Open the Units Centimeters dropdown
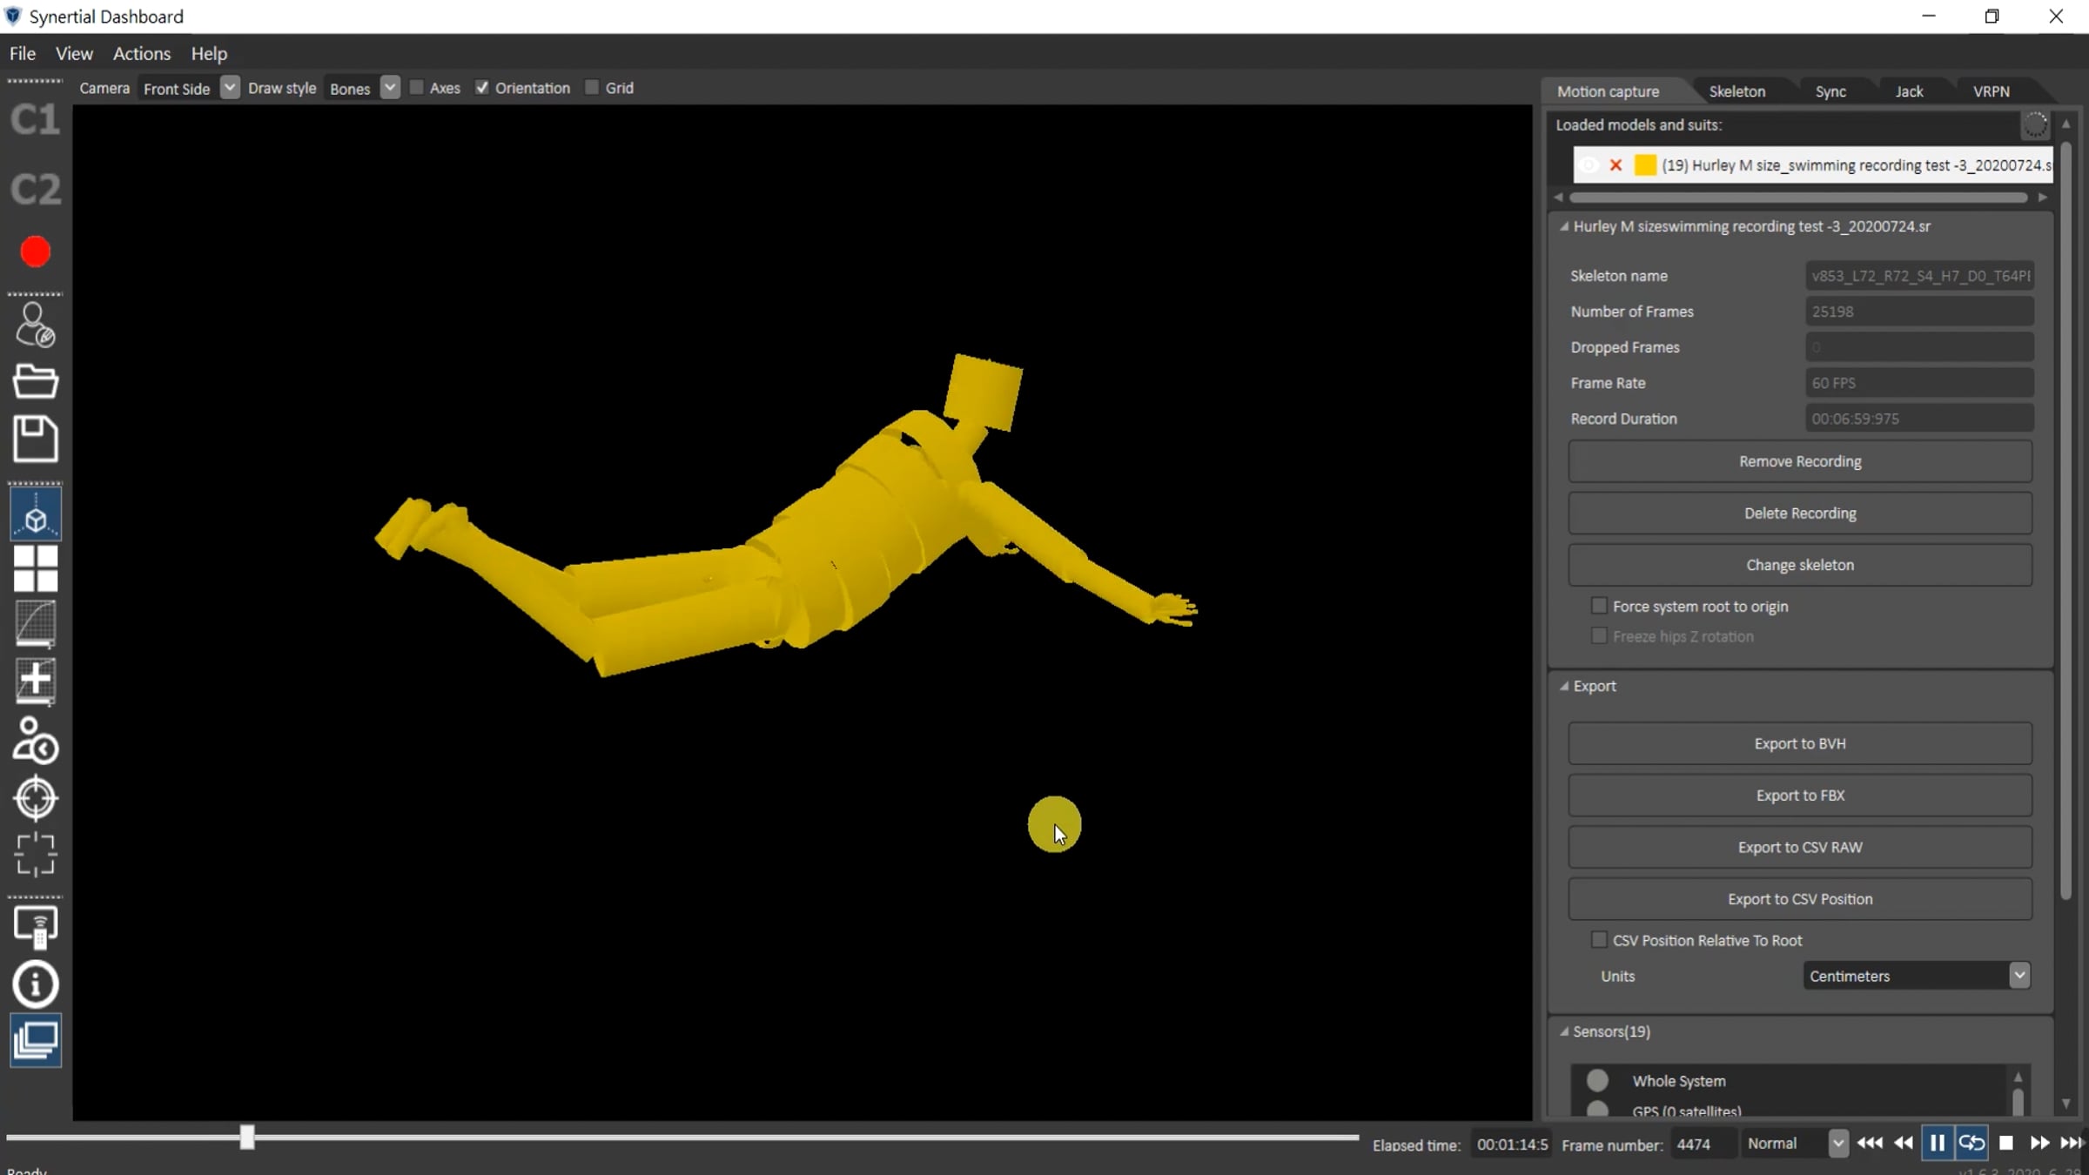 tap(2019, 975)
